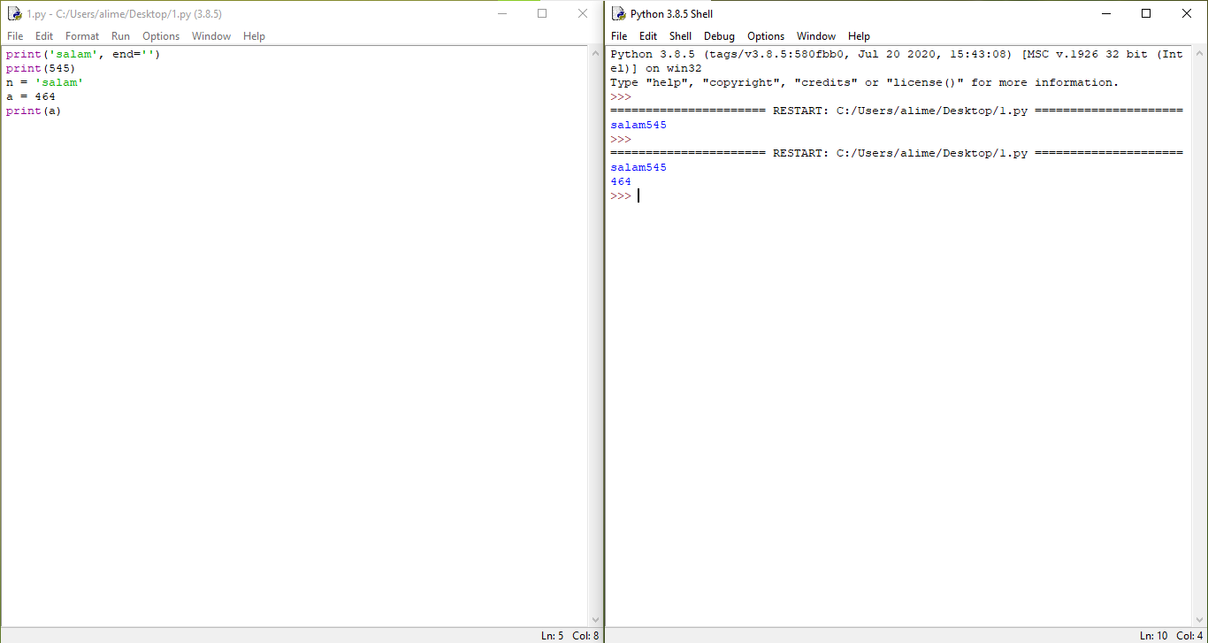Open File menu in Python Shell window
The height and width of the screenshot is (643, 1208).
(619, 36)
